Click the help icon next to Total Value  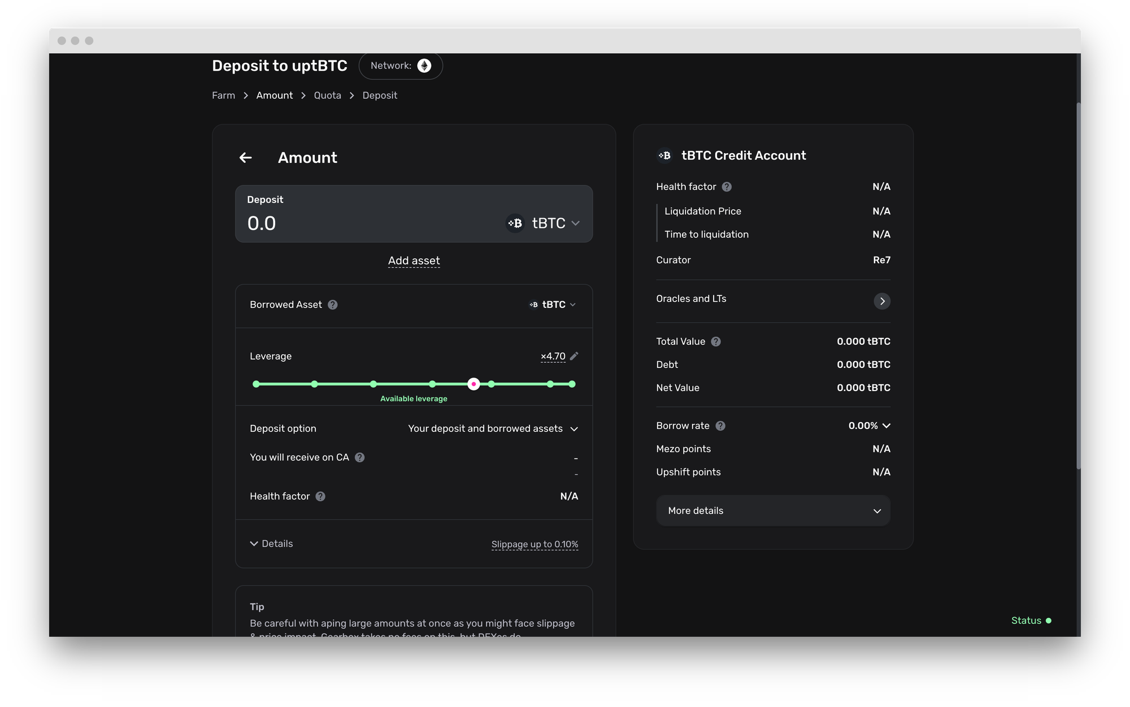coord(716,341)
